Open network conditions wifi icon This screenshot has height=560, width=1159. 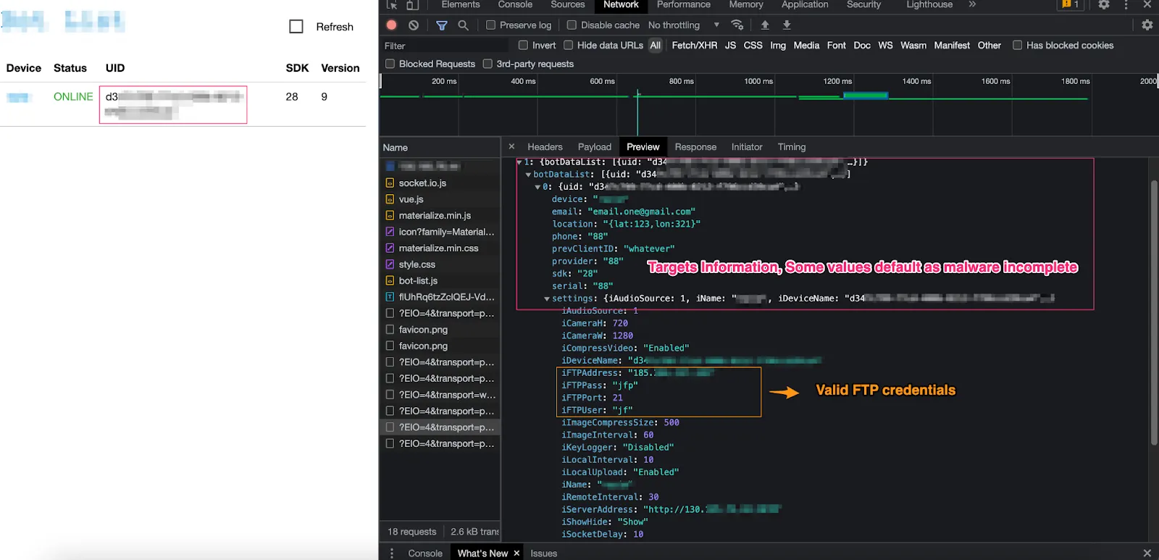pyautogui.click(x=737, y=25)
